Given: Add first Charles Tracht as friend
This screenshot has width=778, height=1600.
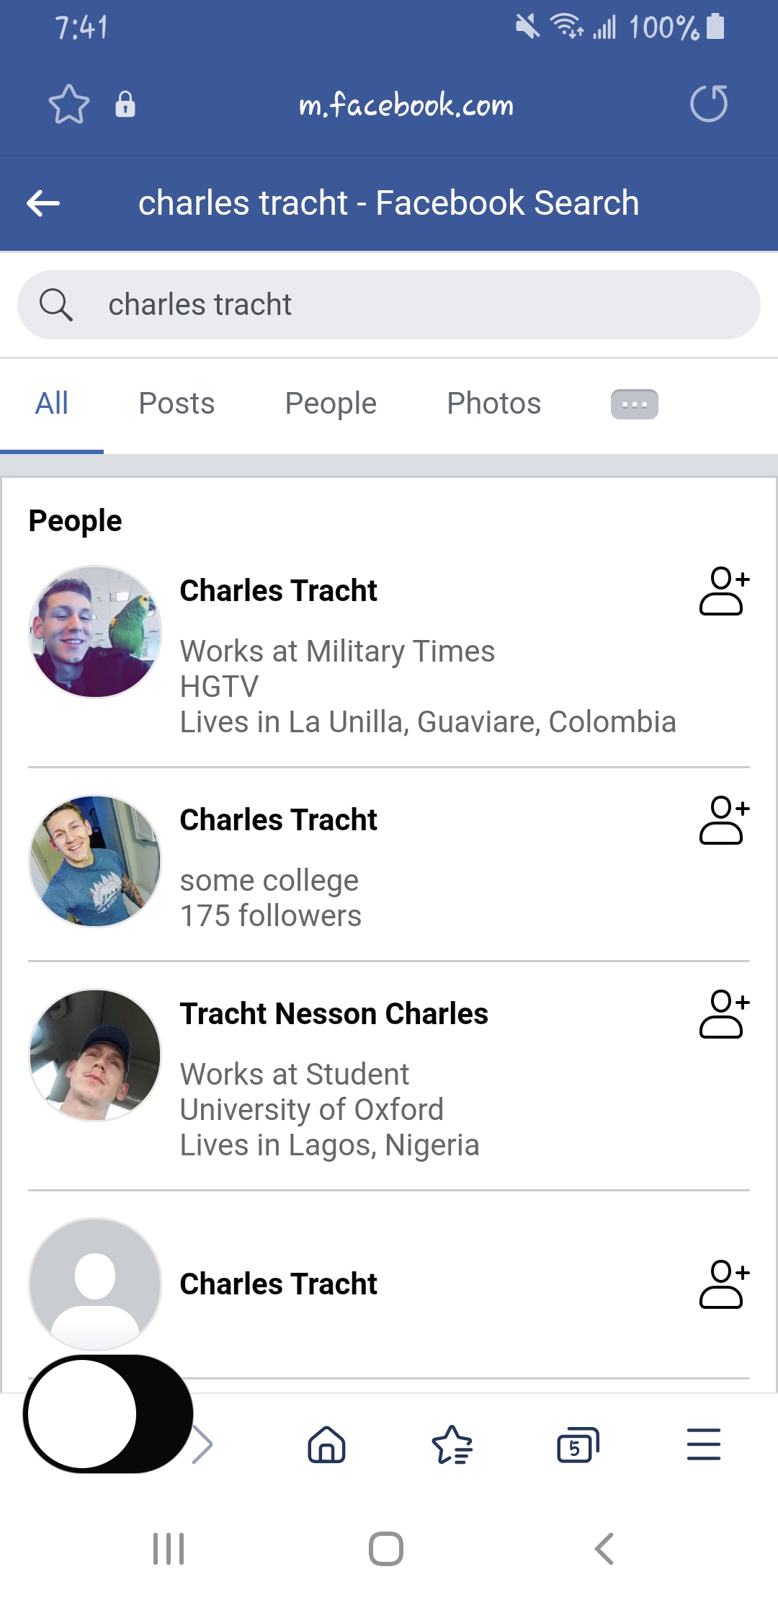Looking at the screenshot, I should (724, 591).
